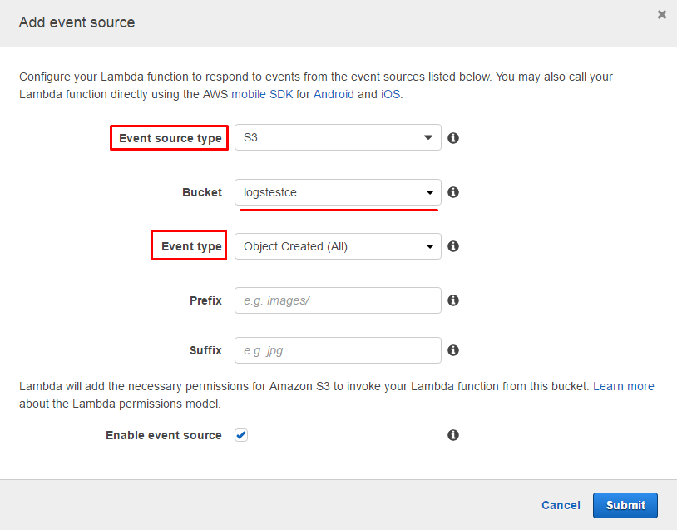Viewport: 677px width, 530px height.
Task: Follow the Android link
Action: click(334, 94)
